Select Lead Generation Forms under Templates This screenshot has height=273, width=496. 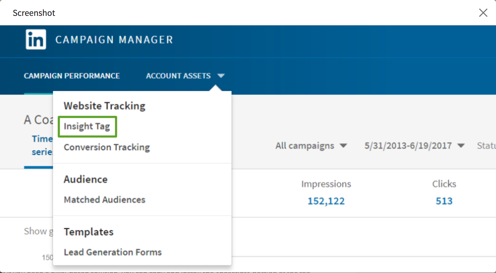point(113,252)
